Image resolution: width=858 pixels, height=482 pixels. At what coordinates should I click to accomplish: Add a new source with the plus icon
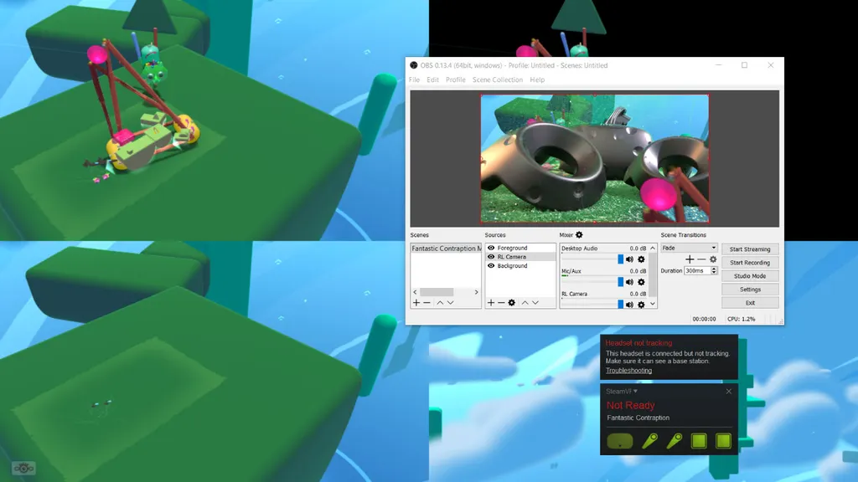coord(491,301)
